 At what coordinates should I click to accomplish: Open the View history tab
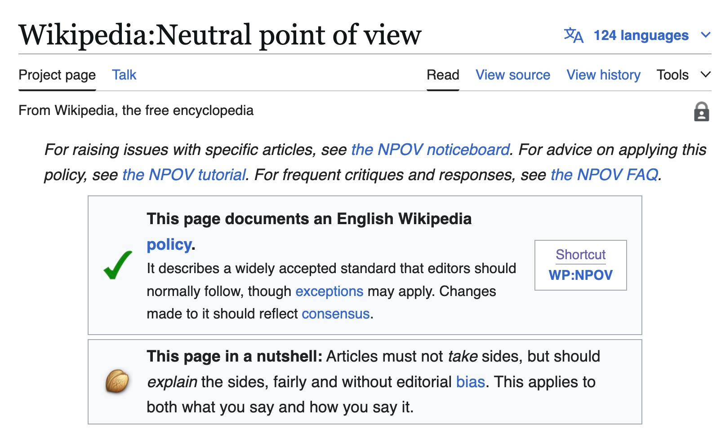pos(603,75)
